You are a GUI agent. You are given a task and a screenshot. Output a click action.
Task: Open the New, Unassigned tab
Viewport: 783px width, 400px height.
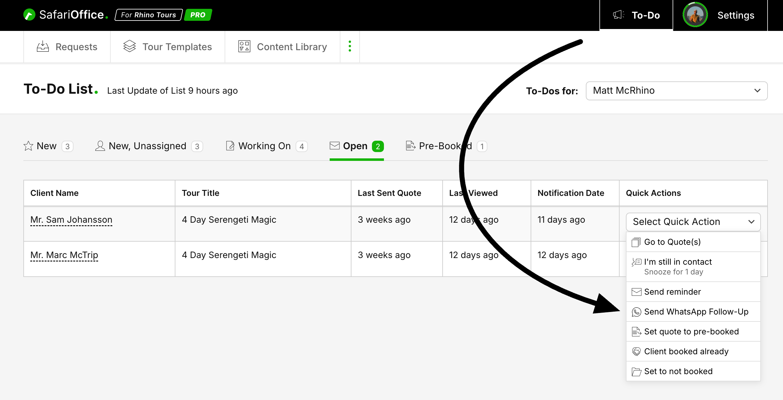tap(148, 146)
